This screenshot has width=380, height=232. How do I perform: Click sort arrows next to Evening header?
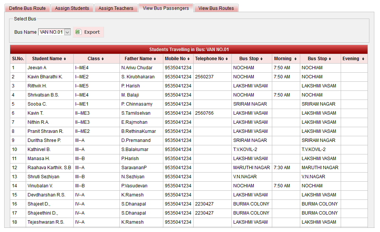363,59
